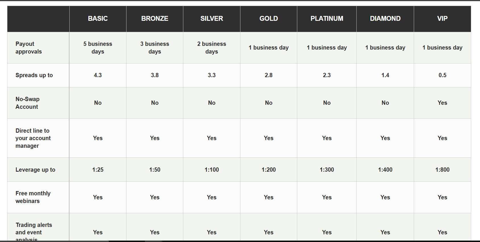This screenshot has width=480, height=242.
Task: Click the horizontal scrollbar at the bottom
Action: coord(54,241)
